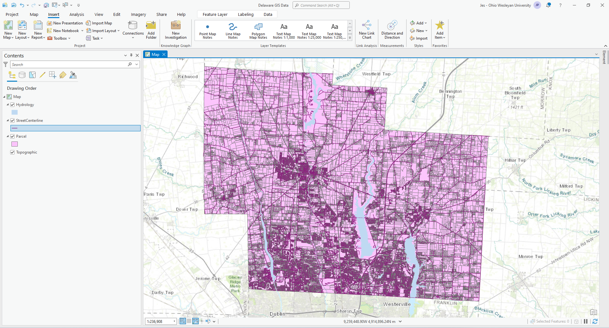The width and height of the screenshot is (609, 328).
Task: Open the New Link Chart tool
Action: 367,30
